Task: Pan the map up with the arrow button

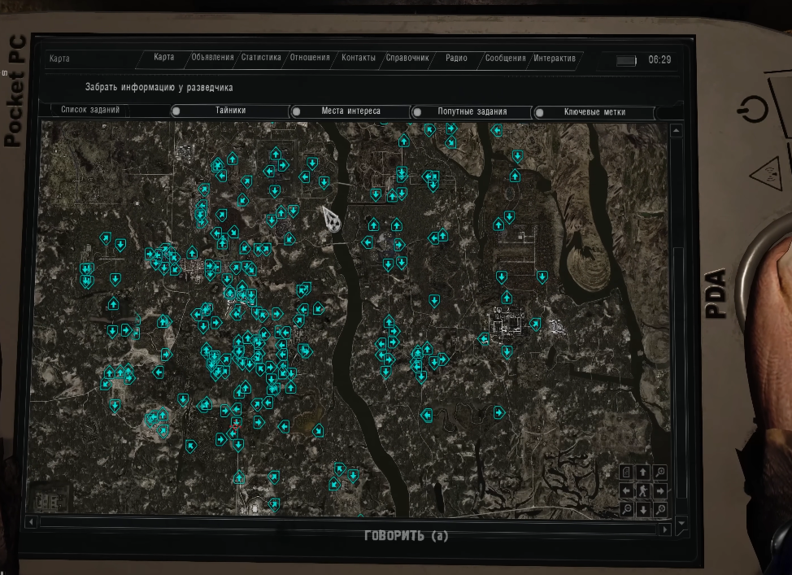Action: pos(642,472)
